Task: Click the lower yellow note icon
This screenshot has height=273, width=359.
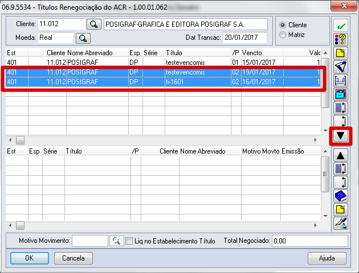Action: (341, 209)
